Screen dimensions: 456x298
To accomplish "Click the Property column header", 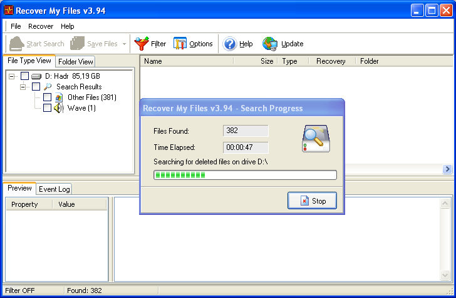I will pyautogui.click(x=29, y=204).
